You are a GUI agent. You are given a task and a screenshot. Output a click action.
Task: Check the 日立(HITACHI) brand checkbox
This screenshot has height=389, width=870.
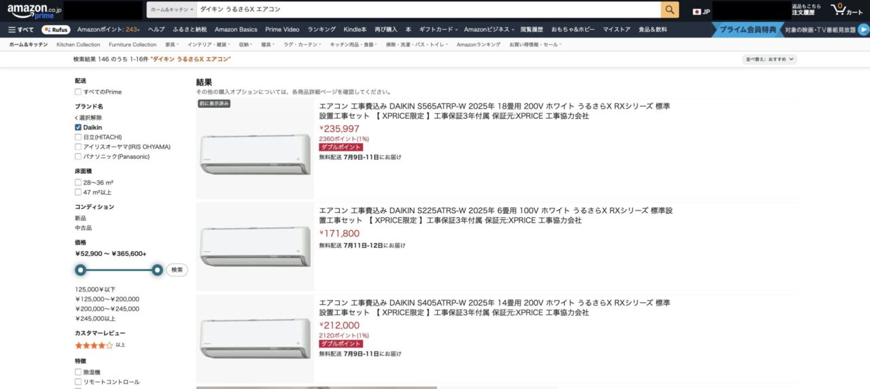[x=78, y=137]
